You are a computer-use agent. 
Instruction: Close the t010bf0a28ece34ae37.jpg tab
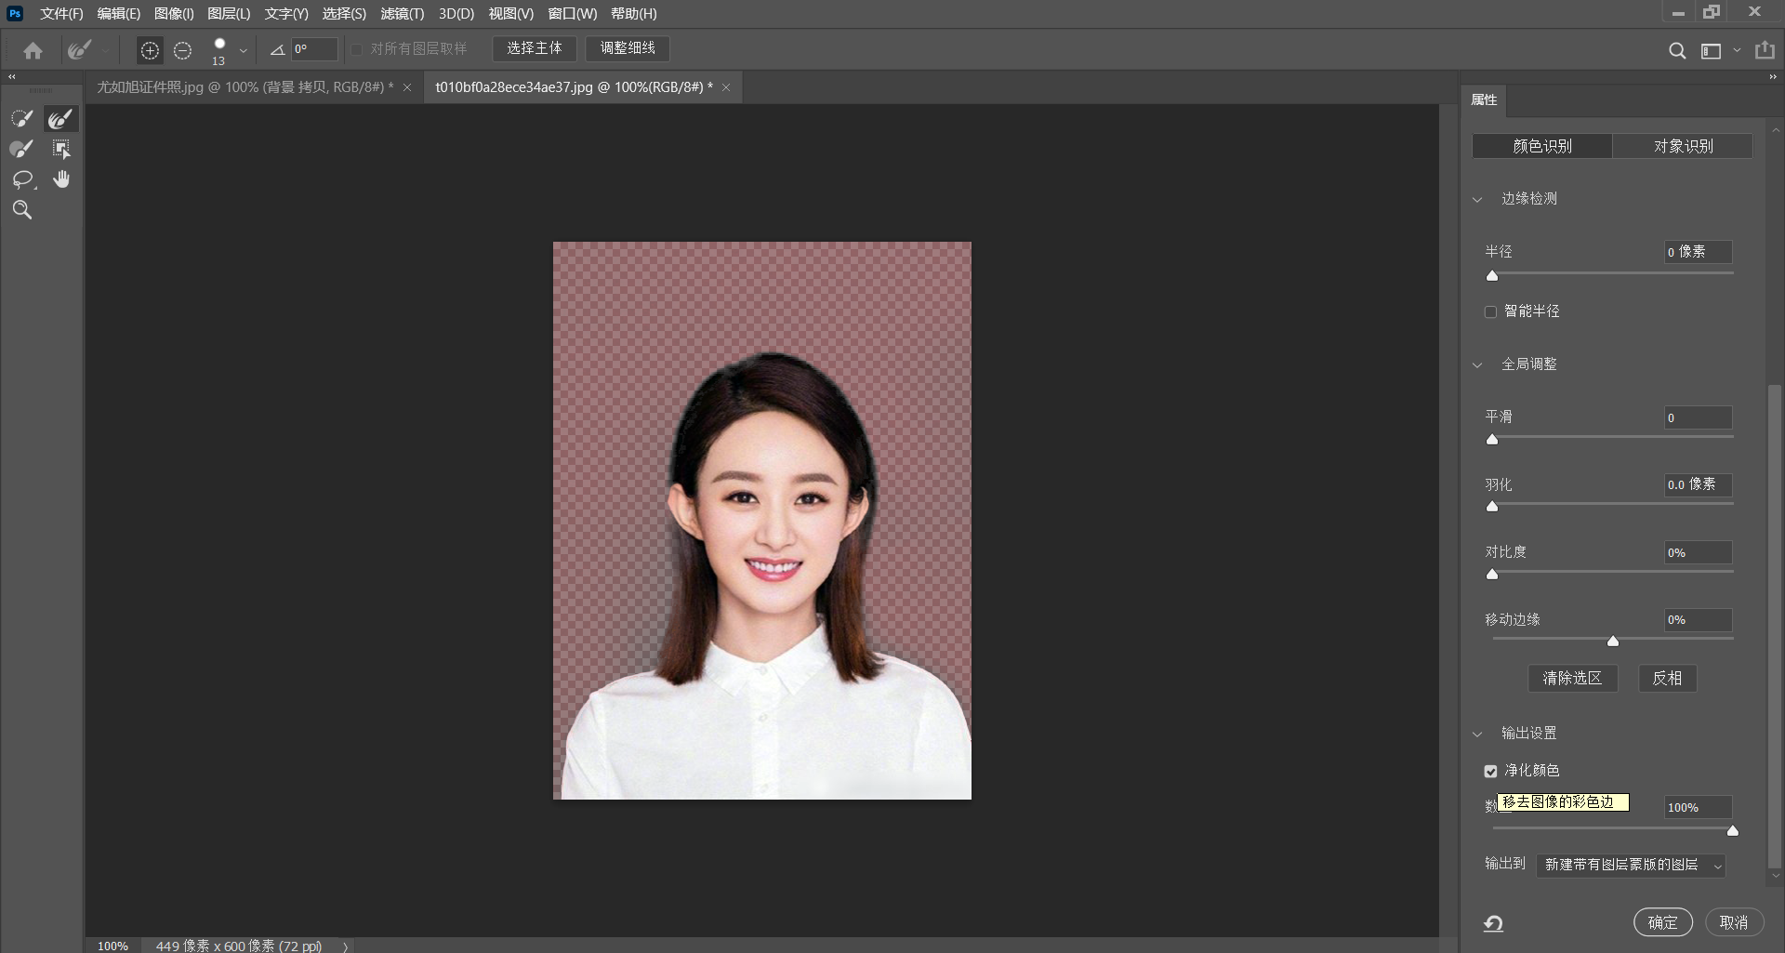726,87
